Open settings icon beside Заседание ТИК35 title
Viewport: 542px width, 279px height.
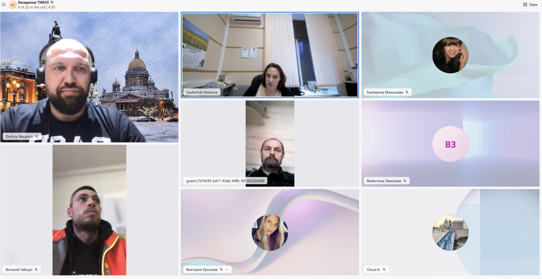(x=52, y=3)
